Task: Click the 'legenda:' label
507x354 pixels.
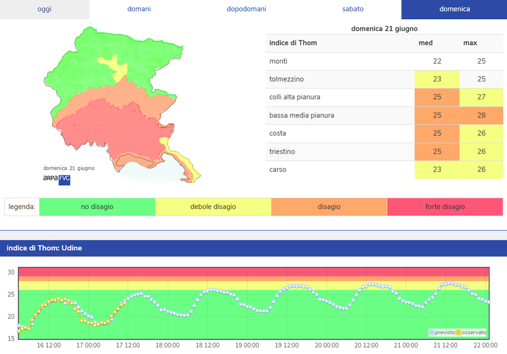Action: point(21,207)
